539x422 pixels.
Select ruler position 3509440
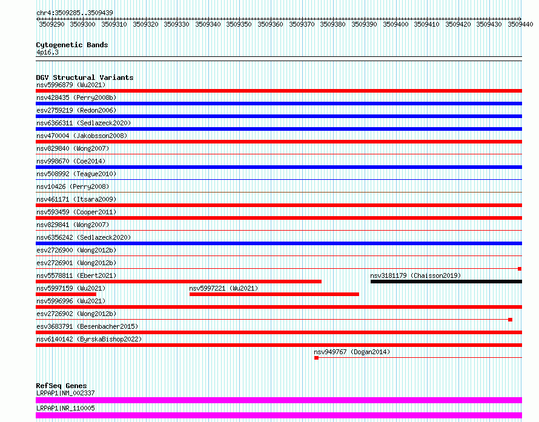520,24
